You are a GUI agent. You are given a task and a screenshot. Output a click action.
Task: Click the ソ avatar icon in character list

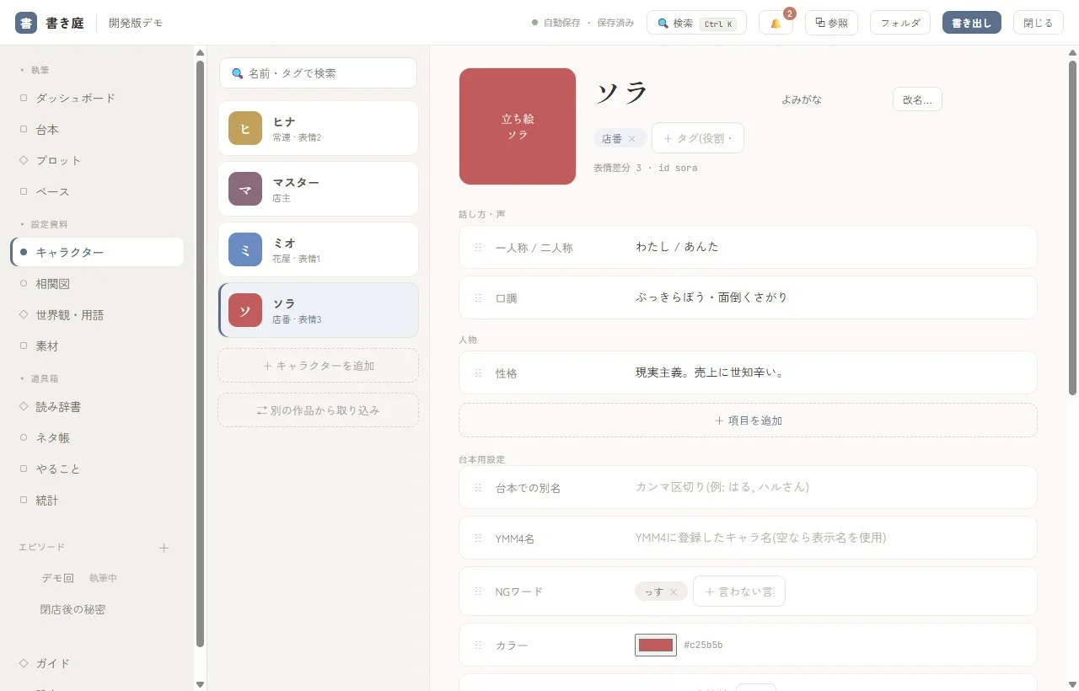pos(245,310)
